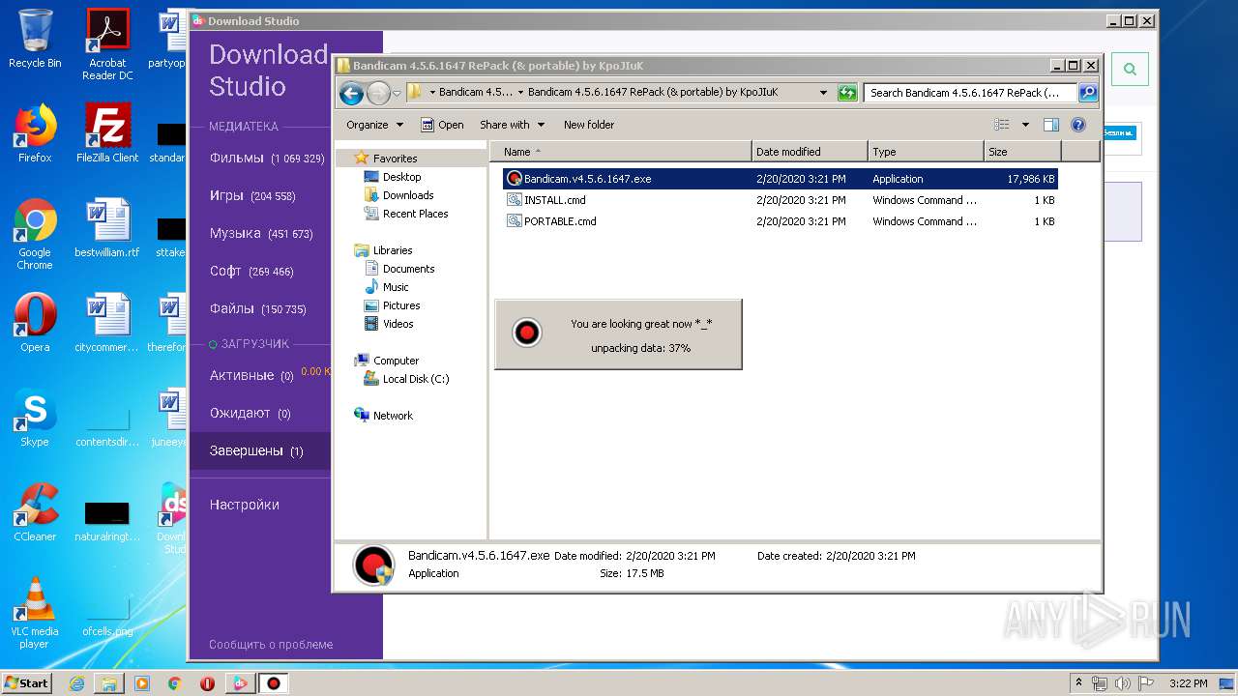The width and height of the screenshot is (1238, 696).
Task: Open Internet Explorer from taskbar
Action: click(76, 683)
